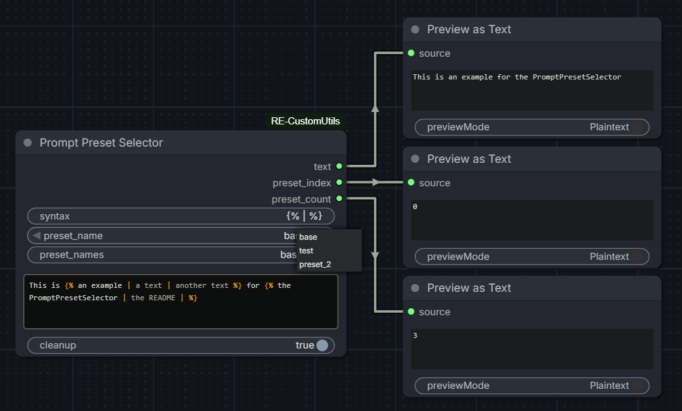Toggle previewMode Plaintext on preview showing 0
The height and width of the screenshot is (411, 682).
pos(532,257)
